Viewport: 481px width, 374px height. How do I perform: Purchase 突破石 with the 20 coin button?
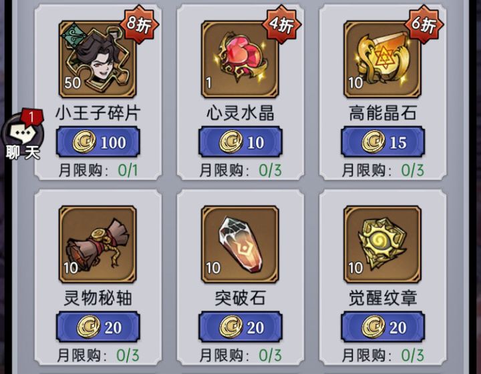[x=240, y=327]
